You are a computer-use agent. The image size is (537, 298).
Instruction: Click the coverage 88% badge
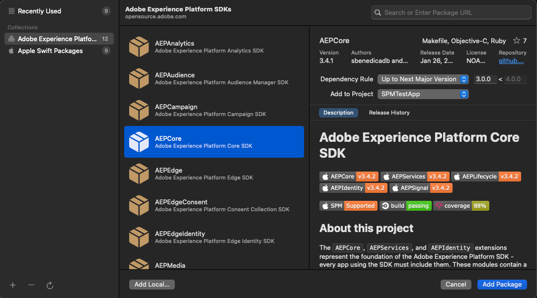[x=461, y=206]
